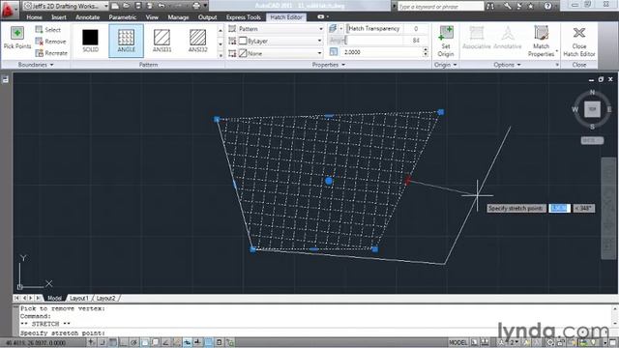Click the Save As icon in quick access toolbar
The height and width of the screenshot is (348, 619).
[x=150, y=6]
